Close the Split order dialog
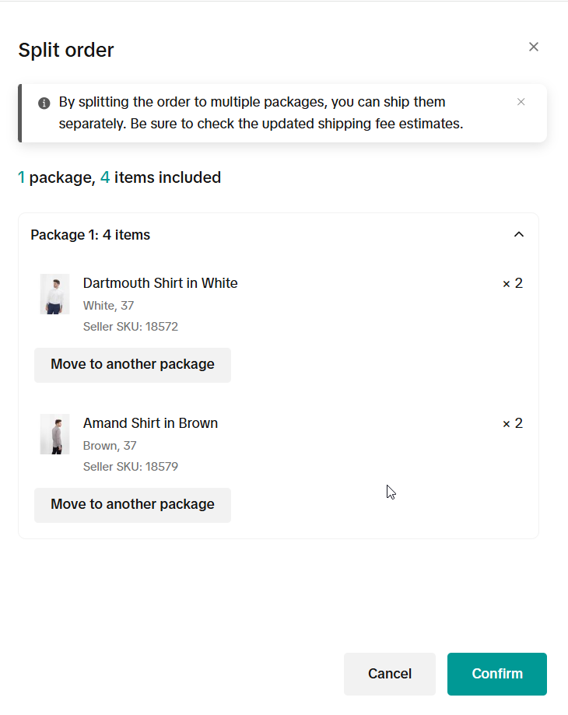568x715 pixels. pos(533,47)
